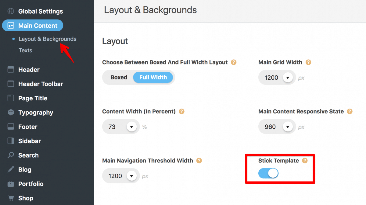
Task: Switch to the Texts section
Action: [x=25, y=50]
